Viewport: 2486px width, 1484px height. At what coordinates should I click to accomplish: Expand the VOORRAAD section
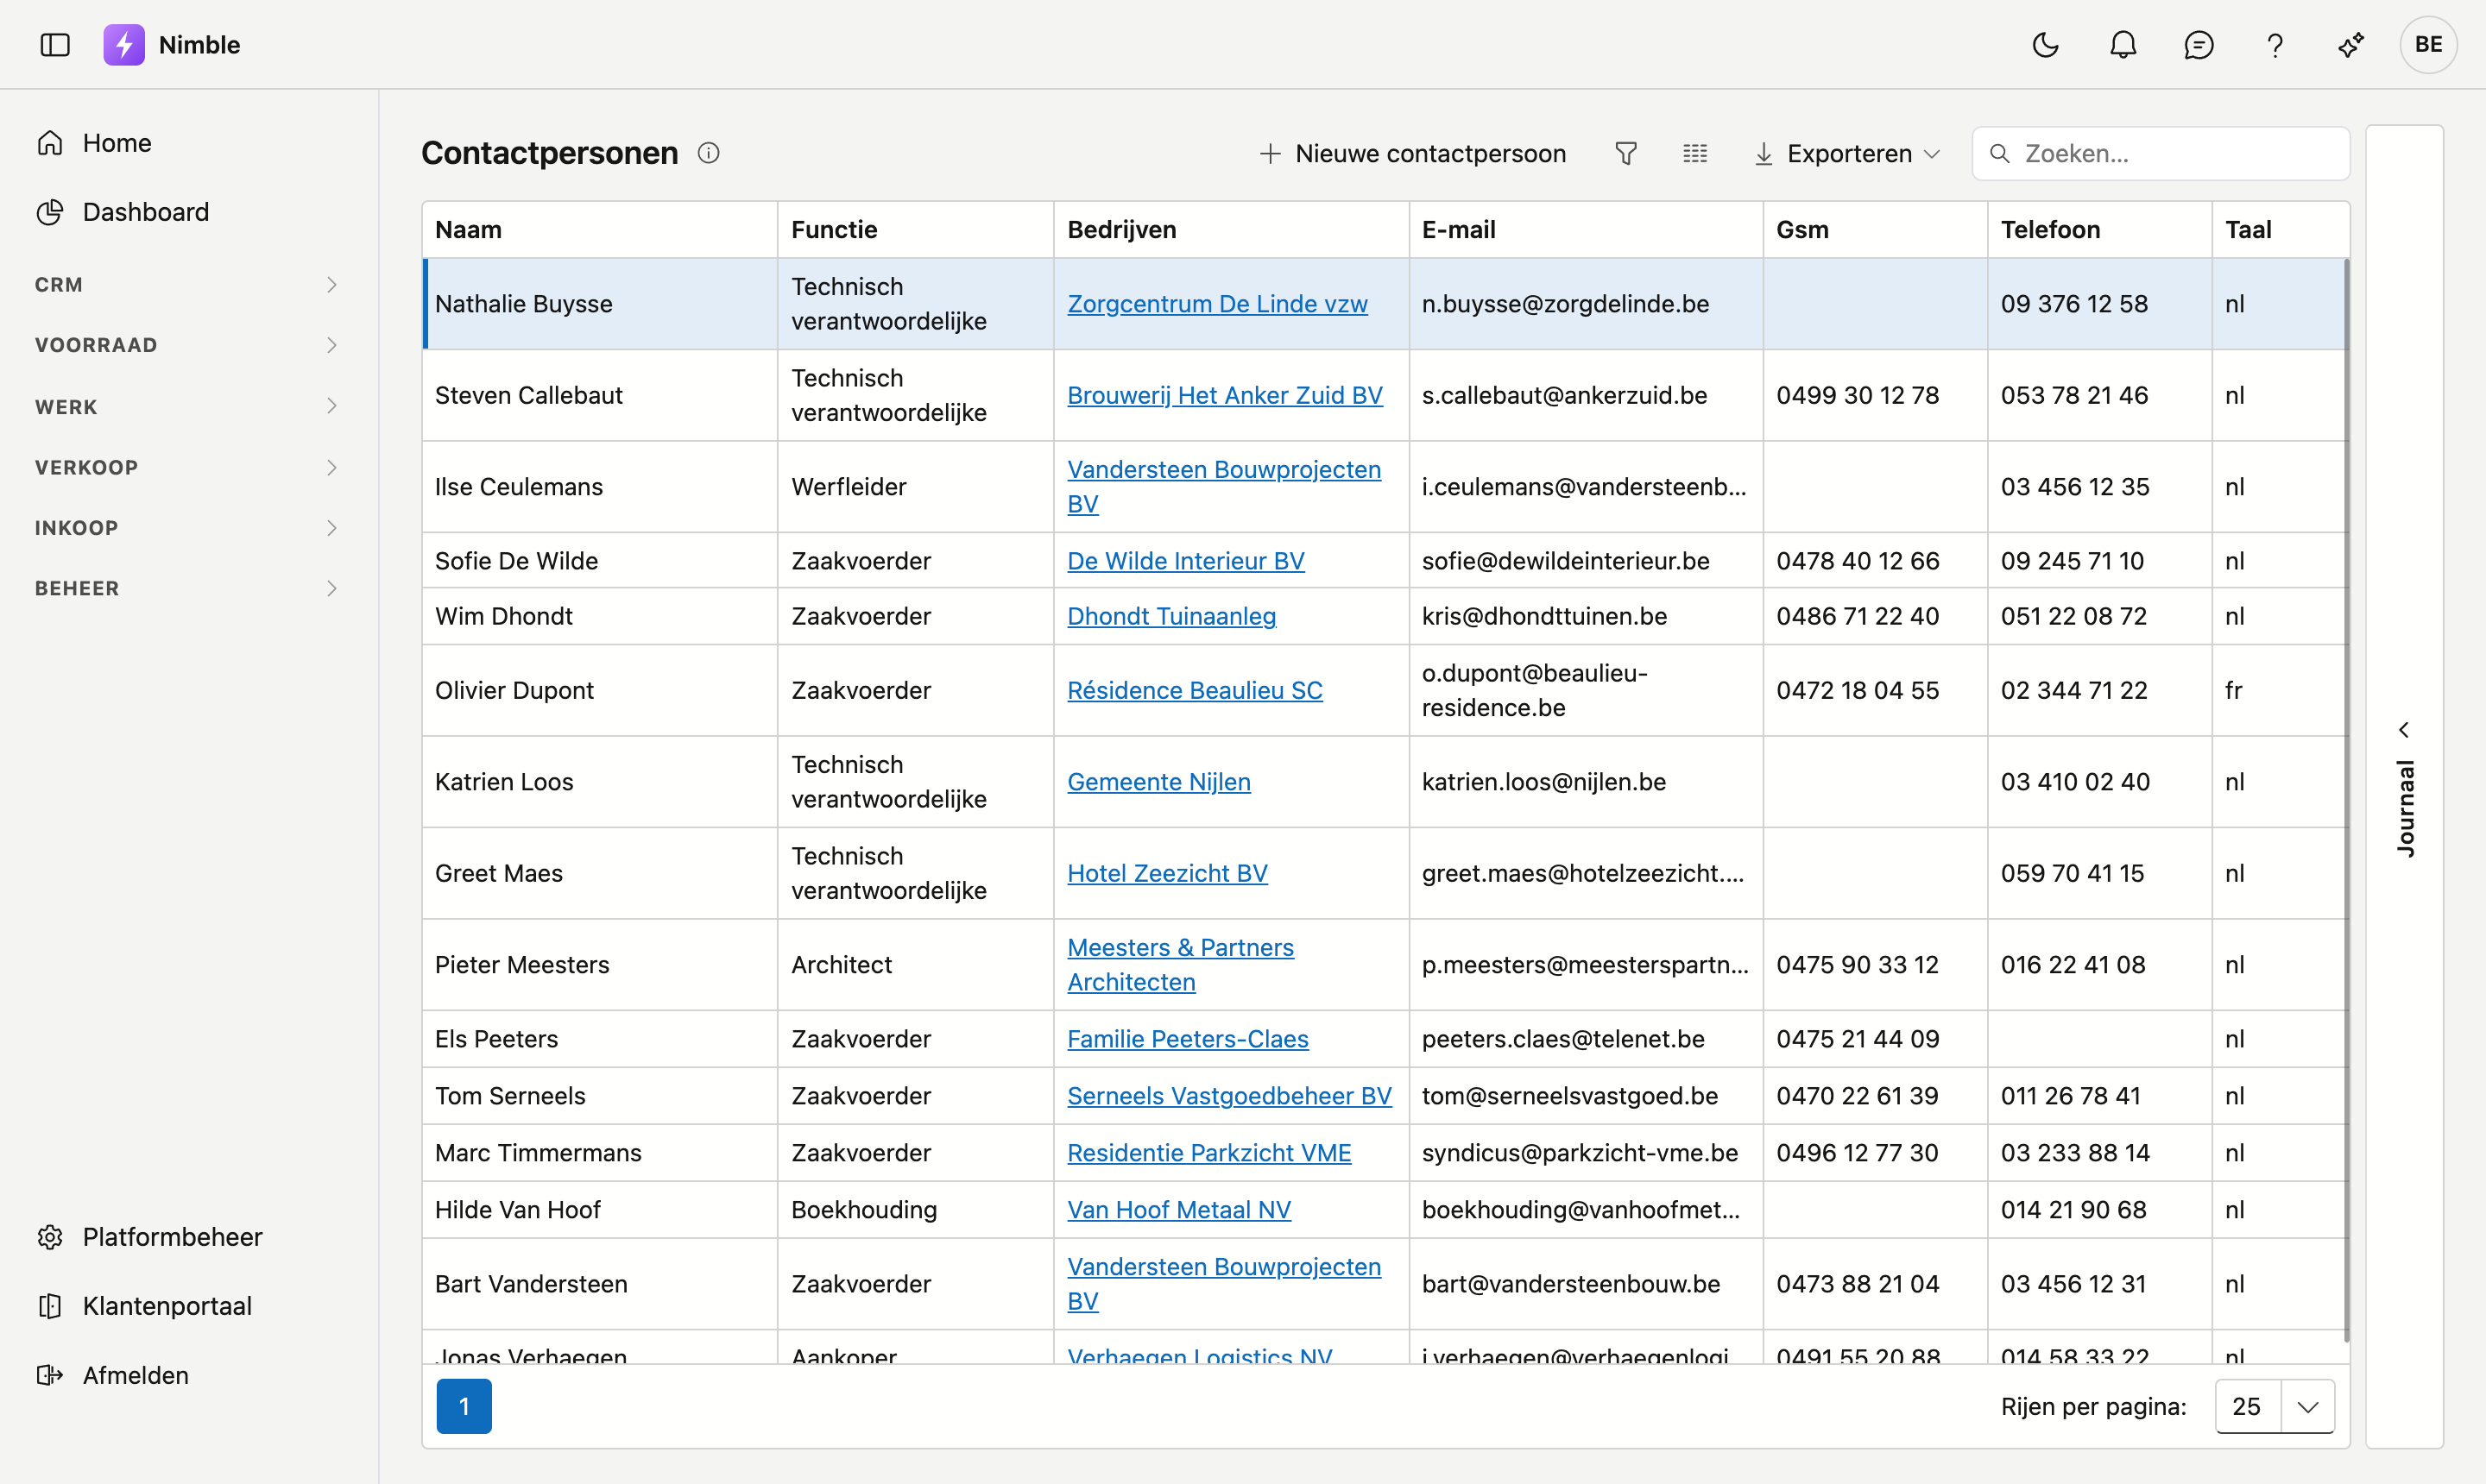(189, 345)
